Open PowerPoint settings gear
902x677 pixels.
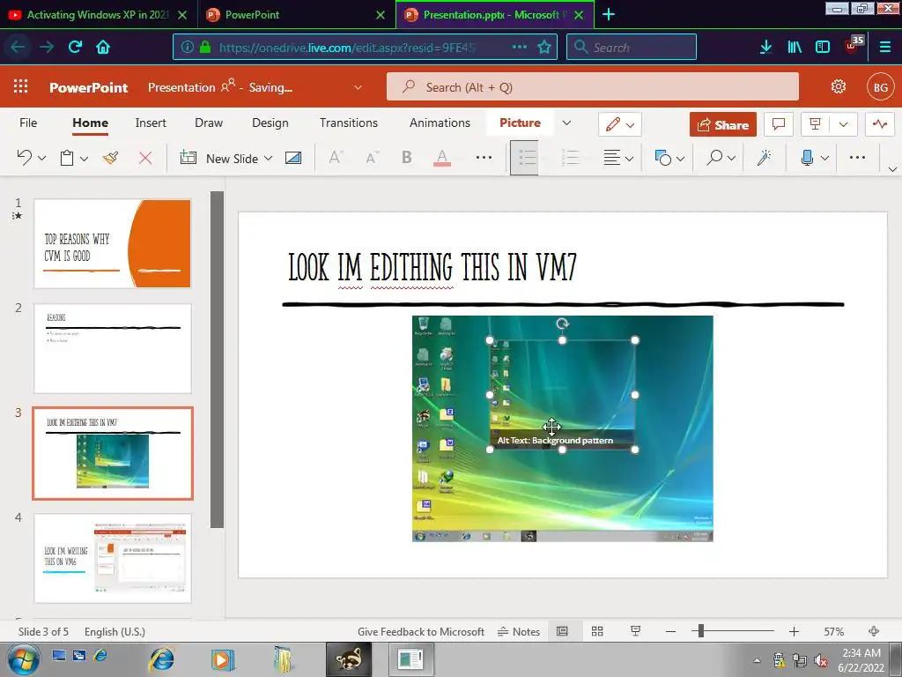(839, 87)
